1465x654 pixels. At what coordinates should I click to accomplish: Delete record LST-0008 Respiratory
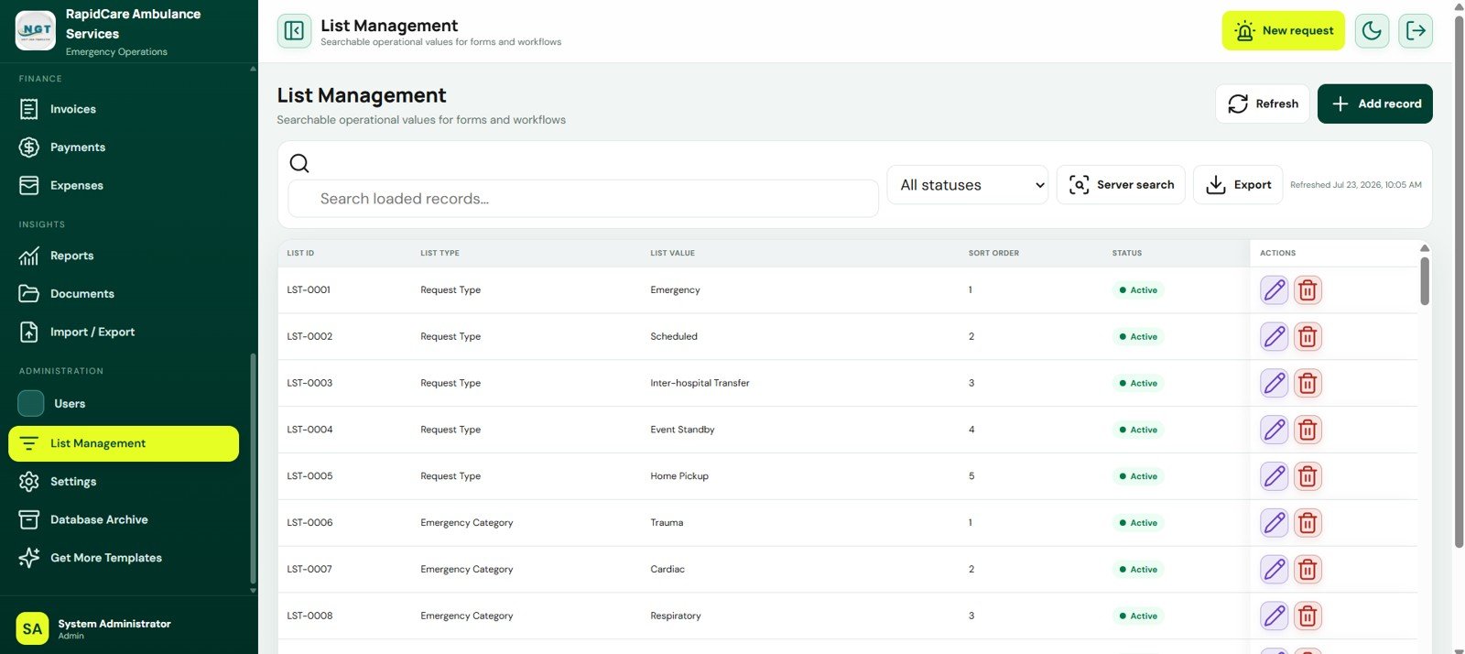click(x=1308, y=616)
